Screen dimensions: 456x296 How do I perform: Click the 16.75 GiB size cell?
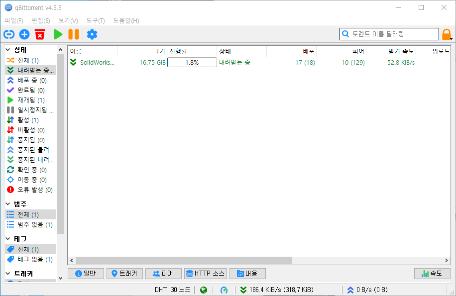(x=152, y=63)
